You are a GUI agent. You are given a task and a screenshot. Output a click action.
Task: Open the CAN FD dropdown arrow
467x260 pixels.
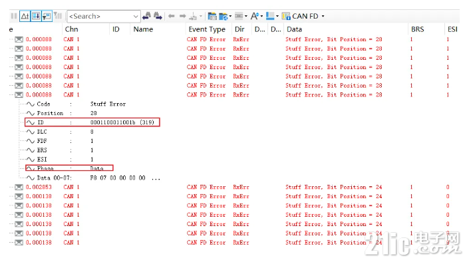click(323, 16)
